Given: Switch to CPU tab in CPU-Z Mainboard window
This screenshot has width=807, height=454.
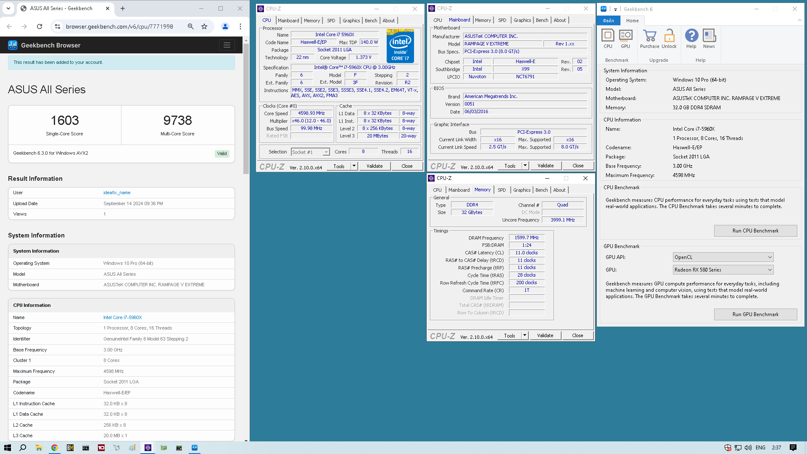Looking at the screenshot, I should 438,20.
